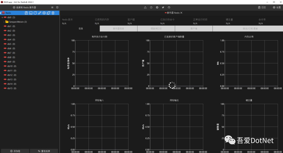283x153 pixels.
Task: Select database db13 (0)
Action: (x=12, y=79)
